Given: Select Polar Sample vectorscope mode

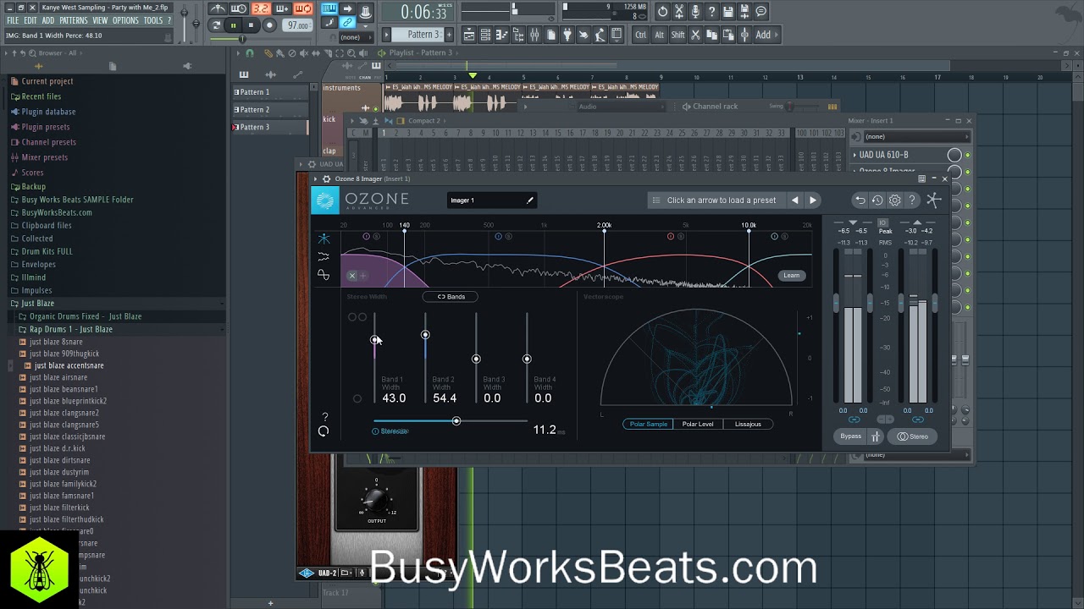Looking at the screenshot, I should click(x=648, y=424).
